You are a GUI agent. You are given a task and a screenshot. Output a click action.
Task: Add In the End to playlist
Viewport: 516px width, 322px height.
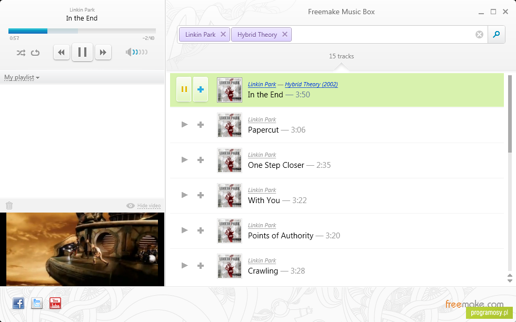201,89
